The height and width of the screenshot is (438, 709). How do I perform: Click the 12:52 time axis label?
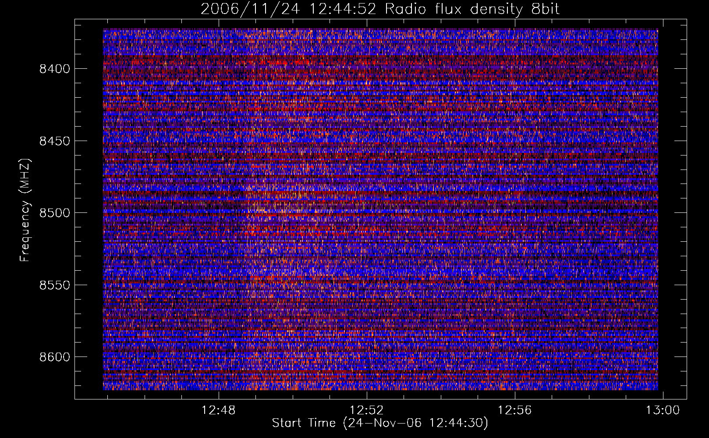(366, 410)
